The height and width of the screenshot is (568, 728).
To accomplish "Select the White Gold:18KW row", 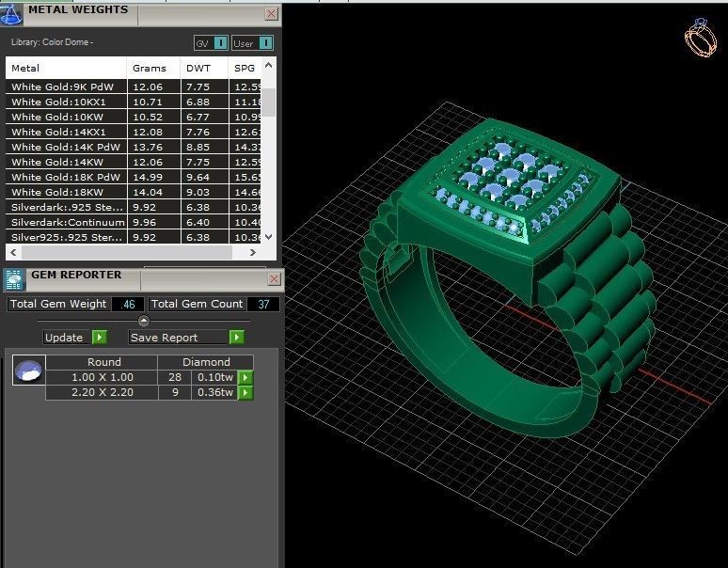I will pos(134,192).
